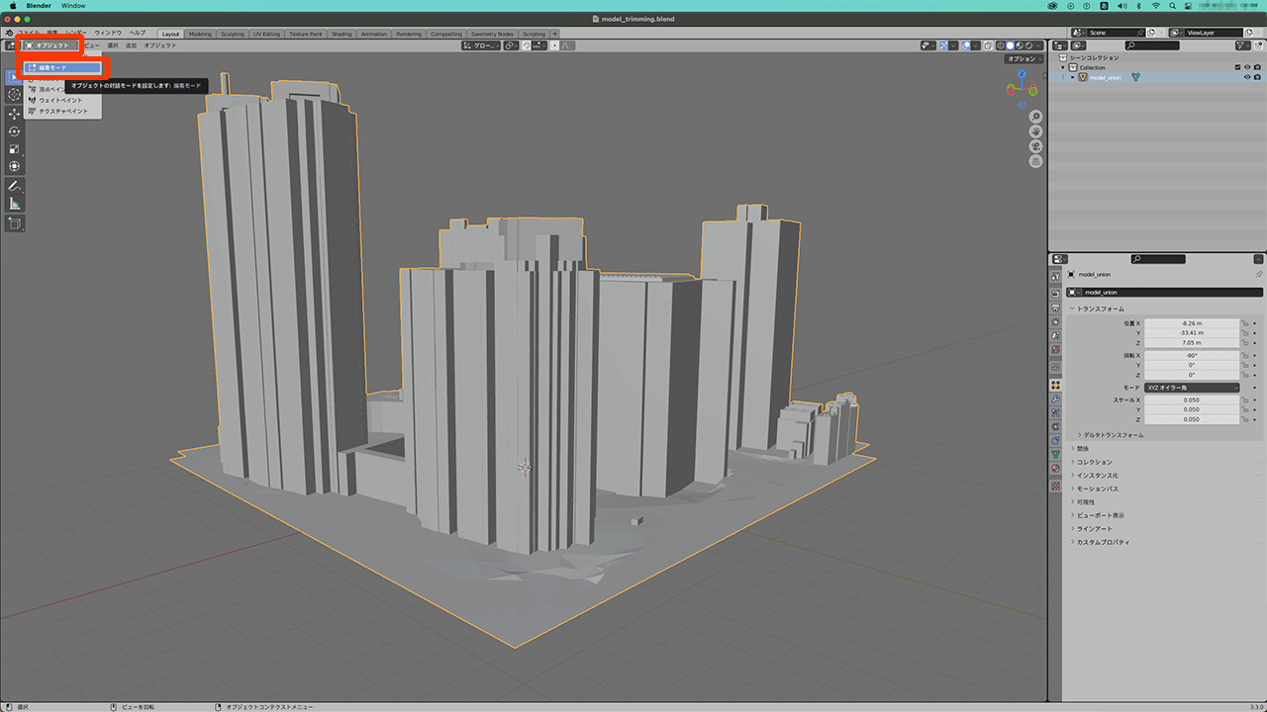Open rotation mode XYZ オイラー角 dropdown
The width and height of the screenshot is (1267, 712).
[1192, 388]
